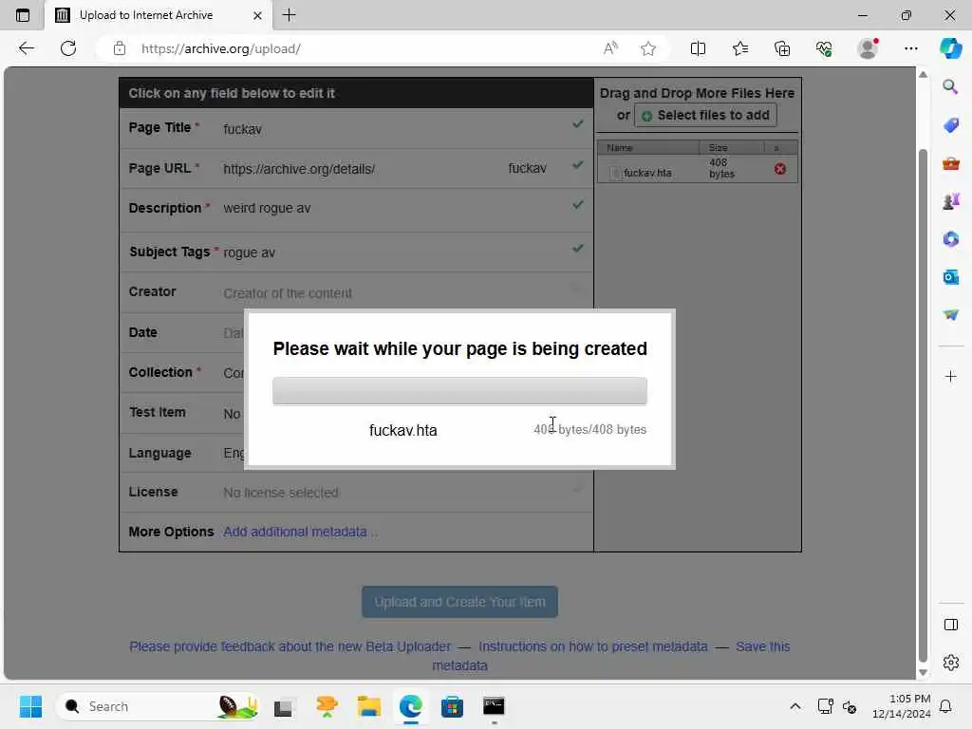Open browser Collections icon

pyautogui.click(x=782, y=48)
